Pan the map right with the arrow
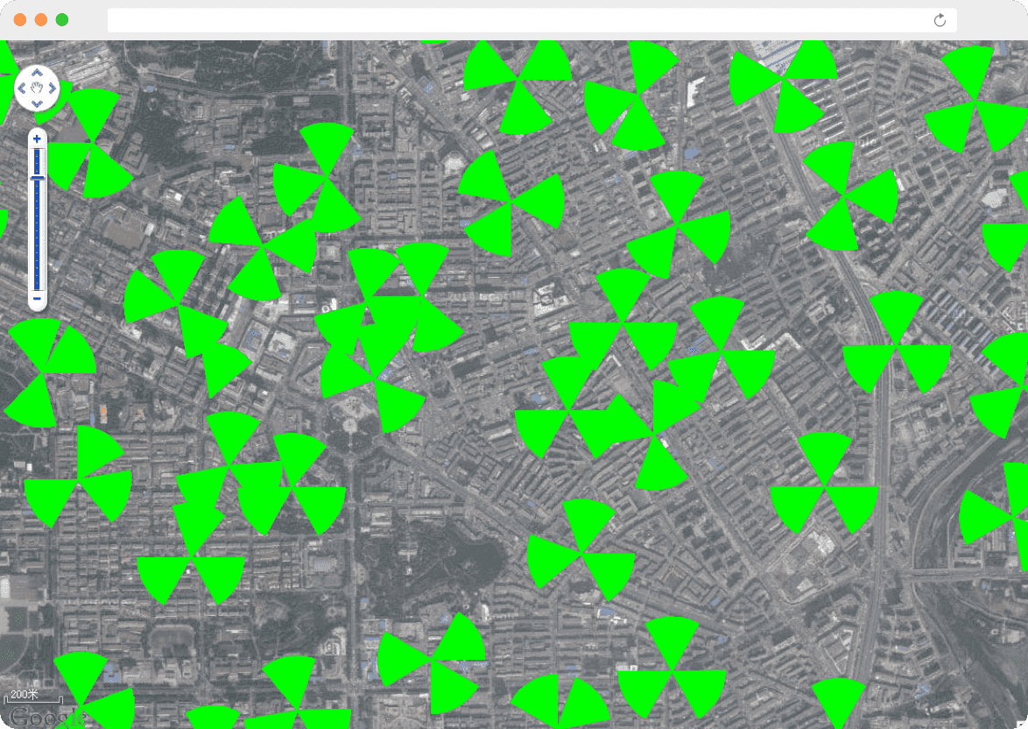This screenshot has height=729, width=1028. 52,88
